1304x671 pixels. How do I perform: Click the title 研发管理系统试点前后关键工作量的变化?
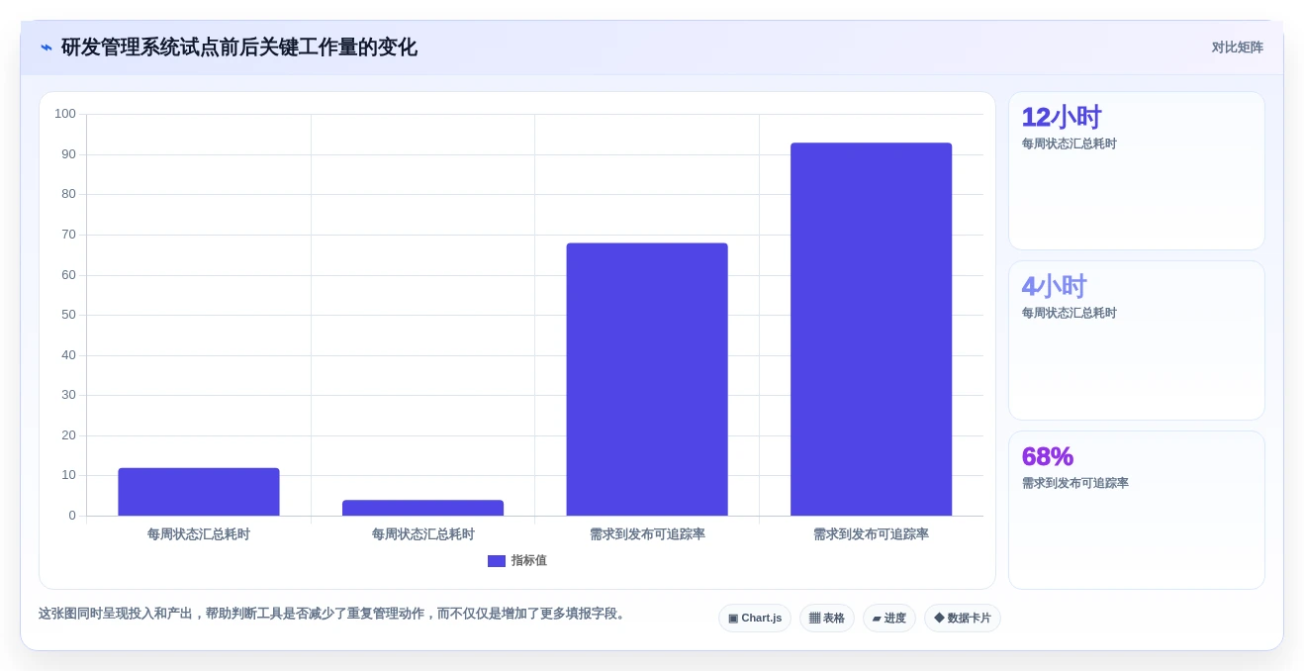click(x=239, y=48)
